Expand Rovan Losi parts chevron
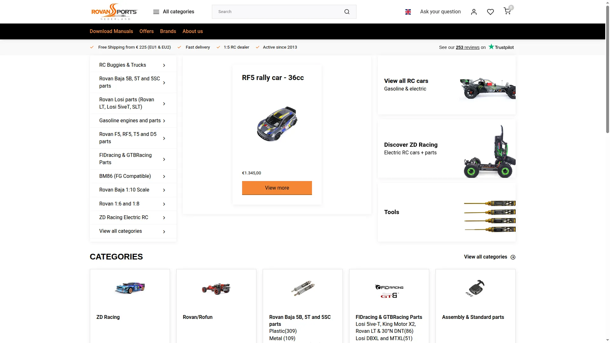The image size is (610, 343). coord(164,104)
